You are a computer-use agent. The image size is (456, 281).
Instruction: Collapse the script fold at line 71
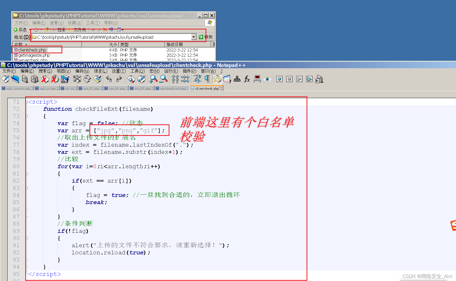tap(27, 102)
